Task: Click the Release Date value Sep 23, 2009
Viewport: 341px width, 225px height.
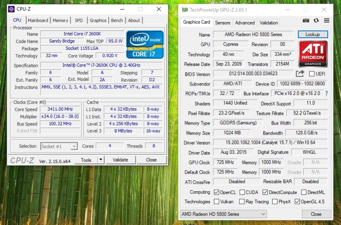Action: coord(229,64)
